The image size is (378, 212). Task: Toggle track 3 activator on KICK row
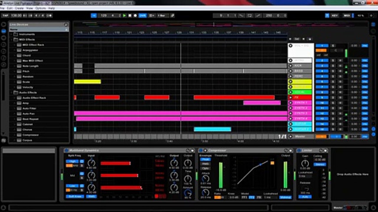tap(322, 66)
